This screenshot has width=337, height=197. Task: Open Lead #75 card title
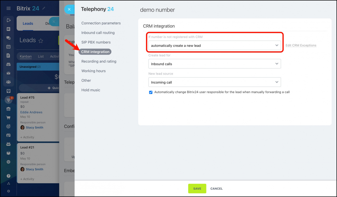pyautogui.click(x=27, y=98)
